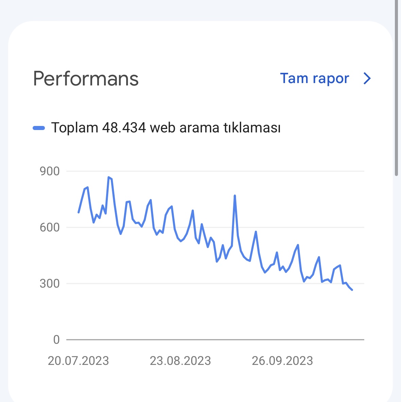Image resolution: width=401 pixels, height=402 pixels.
Task: Click the Performans card heading
Action: (86, 79)
